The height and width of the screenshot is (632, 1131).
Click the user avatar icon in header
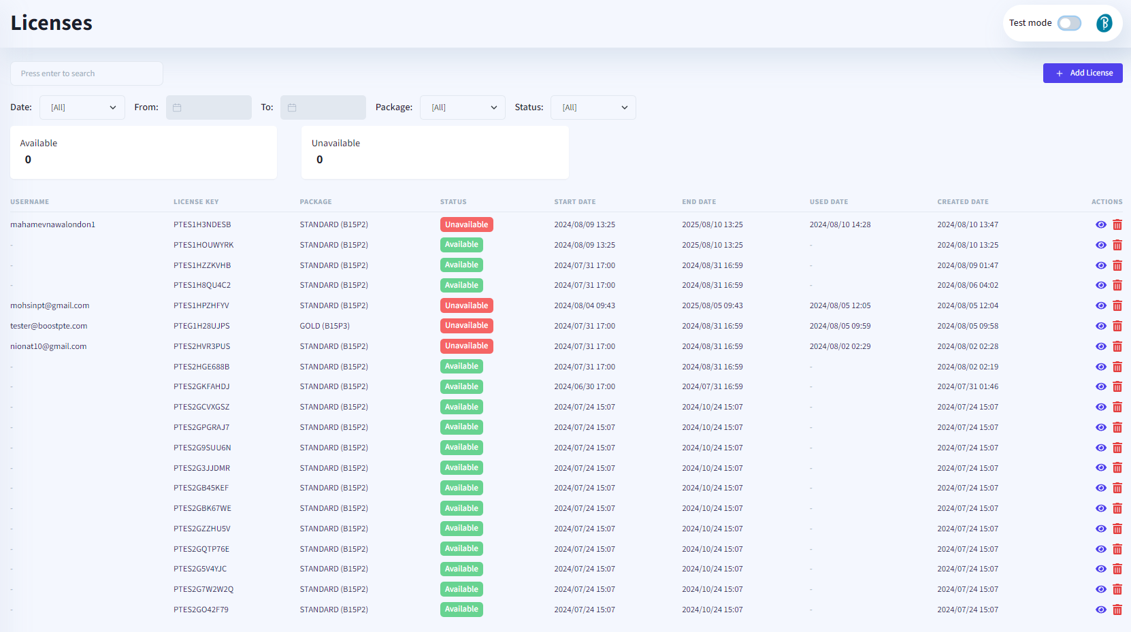[1104, 23]
